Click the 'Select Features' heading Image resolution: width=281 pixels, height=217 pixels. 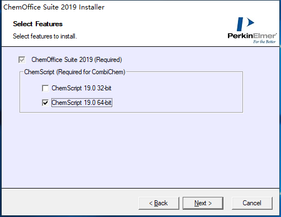(x=38, y=24)
